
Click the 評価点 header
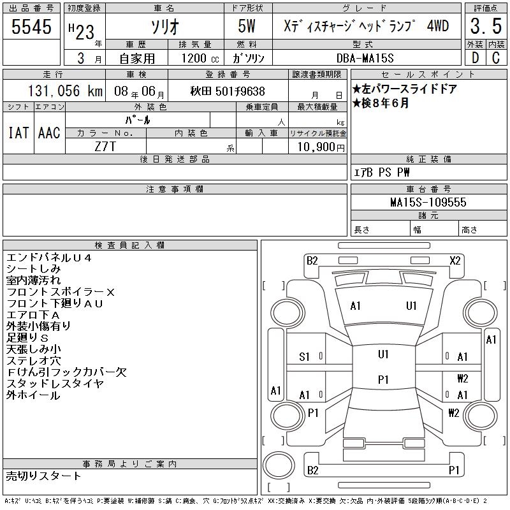tap(486, 8)
